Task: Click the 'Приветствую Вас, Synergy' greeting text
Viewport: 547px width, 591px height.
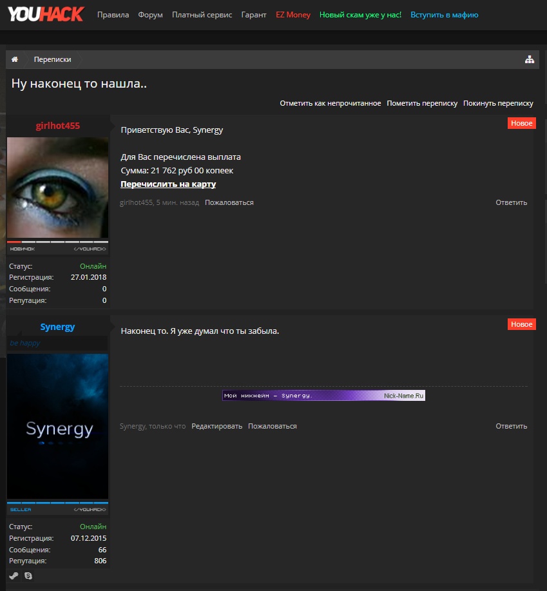Action: tap(172, 130)
